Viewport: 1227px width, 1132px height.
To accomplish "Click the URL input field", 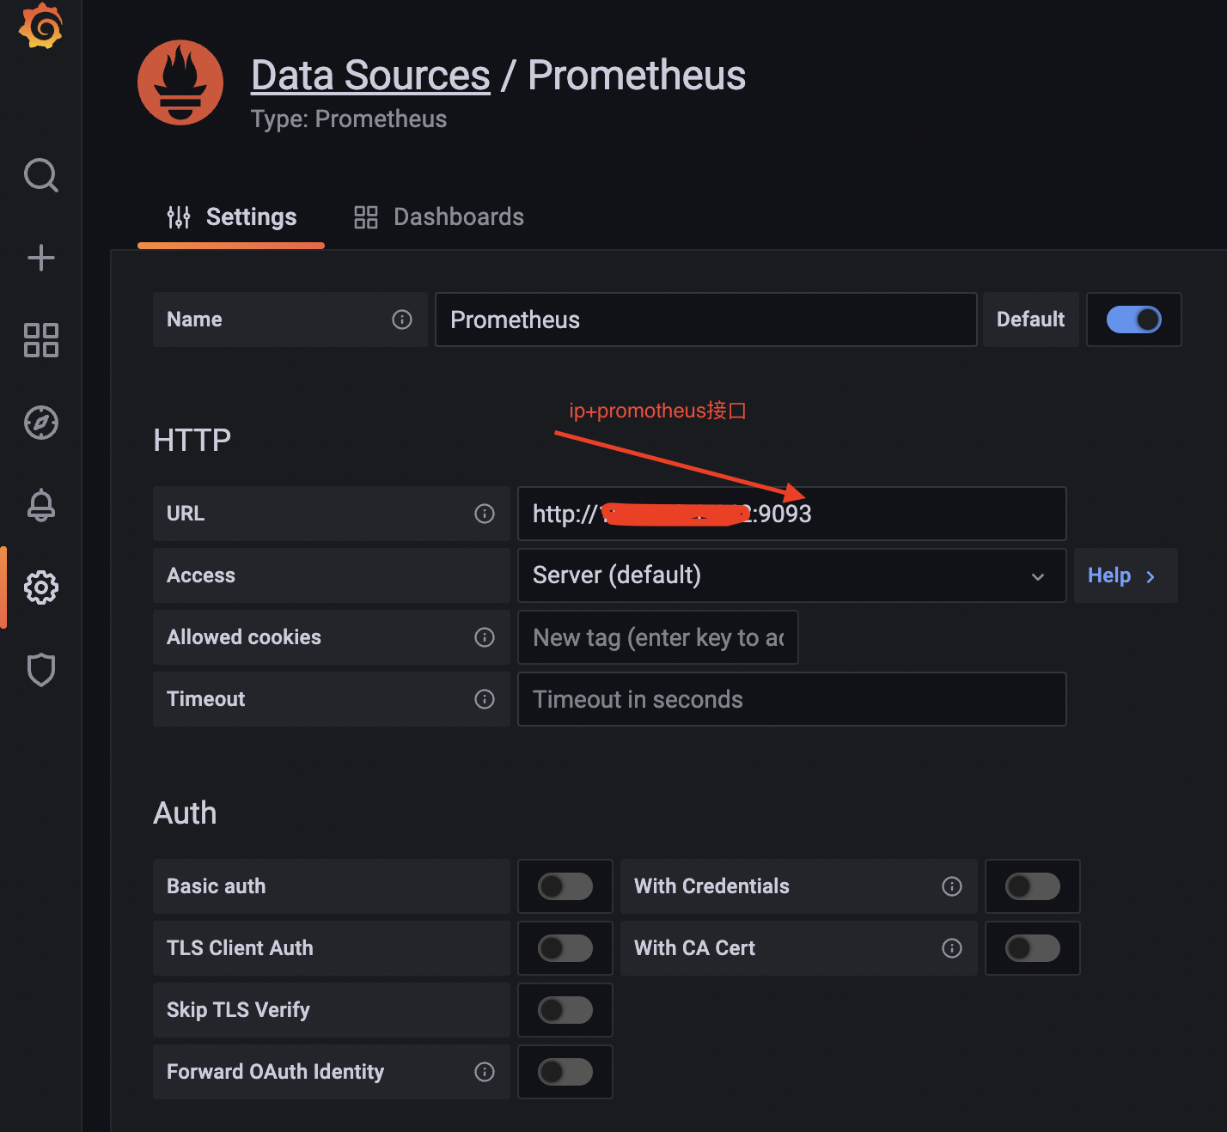I will pyautogui.click(x=791, y=514).
